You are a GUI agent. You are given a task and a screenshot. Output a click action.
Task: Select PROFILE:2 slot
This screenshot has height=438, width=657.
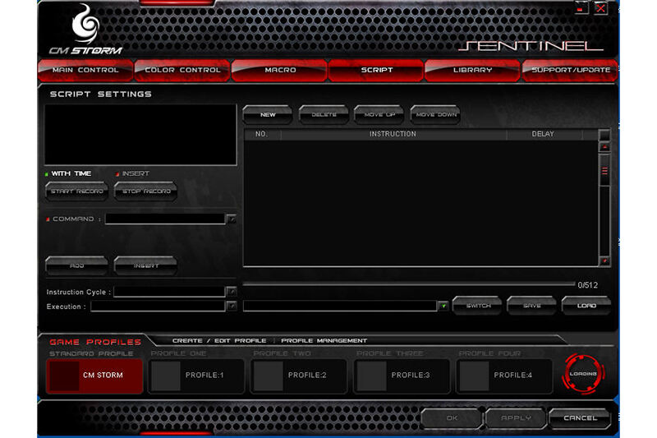point(299,376)
